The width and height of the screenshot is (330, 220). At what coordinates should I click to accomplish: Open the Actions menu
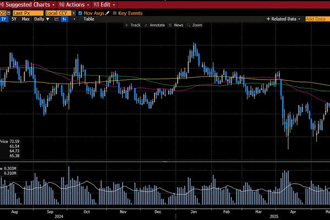tap(74, 4)
